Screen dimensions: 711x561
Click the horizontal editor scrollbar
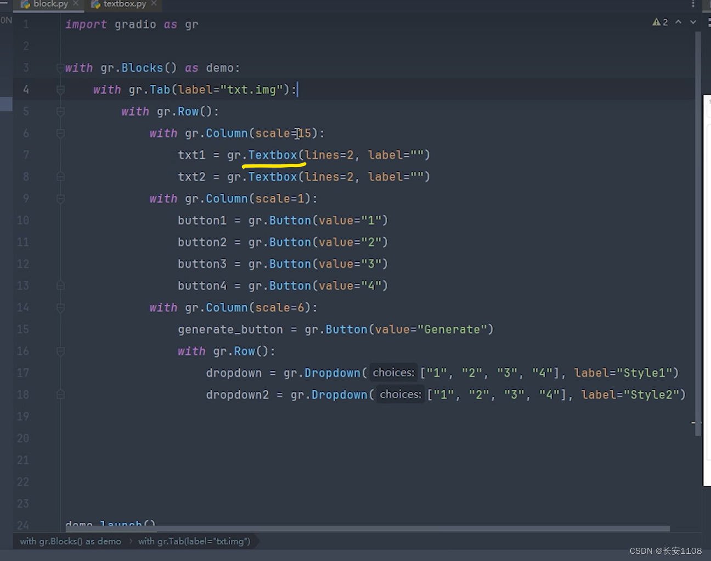click(x=368, y=529)
